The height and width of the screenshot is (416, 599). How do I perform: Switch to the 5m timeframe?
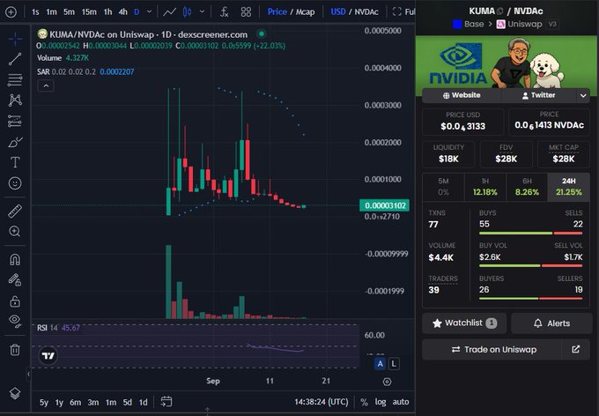[x=69, y=11]
